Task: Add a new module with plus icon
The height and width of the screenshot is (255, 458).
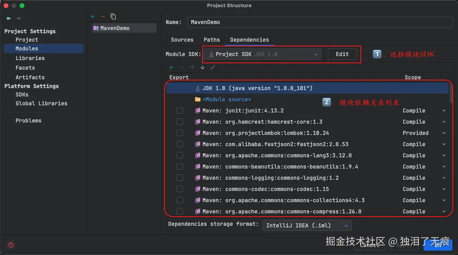Action: click(x=92, y=16)
